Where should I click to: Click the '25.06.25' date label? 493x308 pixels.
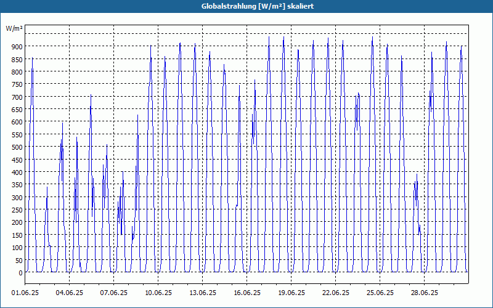coord(380,293)
